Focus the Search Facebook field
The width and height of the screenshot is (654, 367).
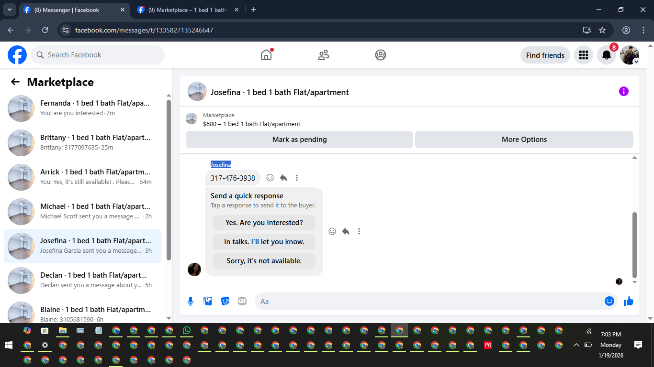point(98,55)
